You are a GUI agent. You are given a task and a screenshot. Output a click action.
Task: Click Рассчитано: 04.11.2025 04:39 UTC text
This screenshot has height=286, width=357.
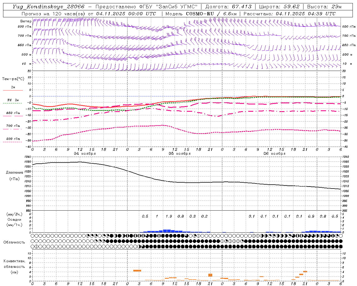click(x=290, y=14)
